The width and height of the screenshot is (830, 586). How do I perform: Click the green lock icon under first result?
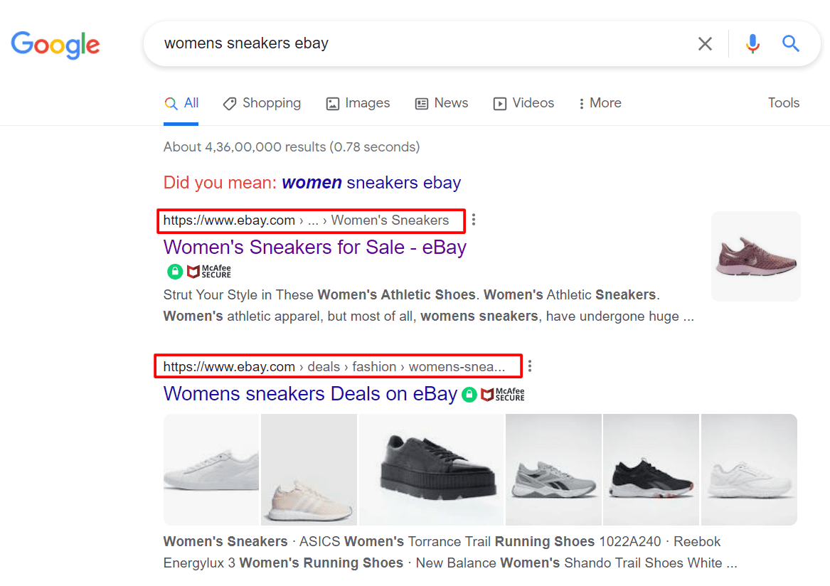tap(174, 271)
